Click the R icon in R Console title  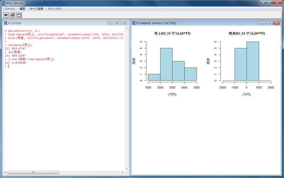coord(6,23)
